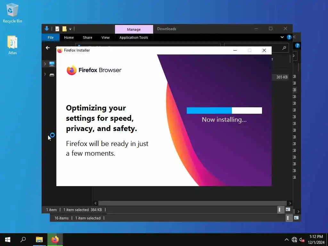Close the Firefox Installer window
The height and width of the screenshot is (246, 328).
(x=264, y=50)
